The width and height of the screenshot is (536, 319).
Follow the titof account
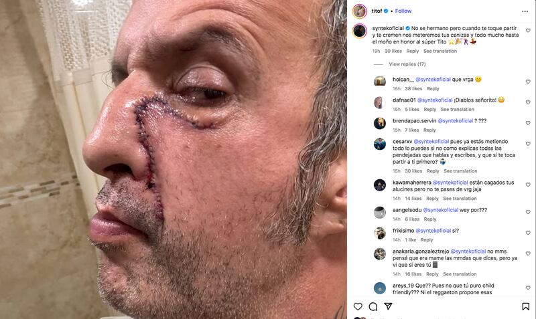coord(403,11)
